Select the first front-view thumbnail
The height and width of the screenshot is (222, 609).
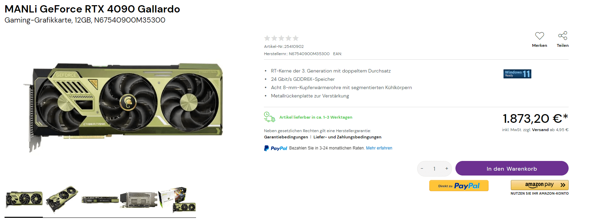[24, 199]
